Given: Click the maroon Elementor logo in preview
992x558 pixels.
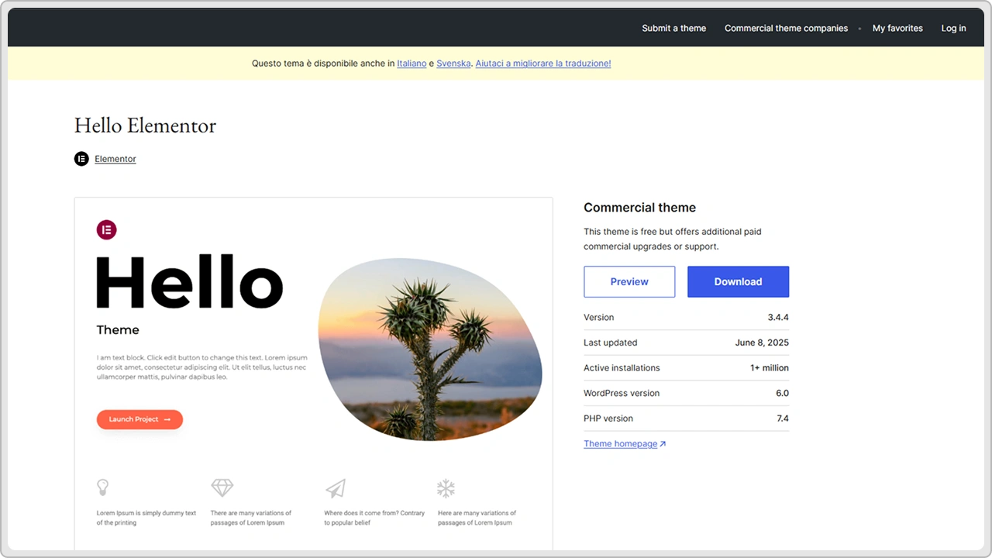Looking at the screenshot, I should tap(106, 229).
